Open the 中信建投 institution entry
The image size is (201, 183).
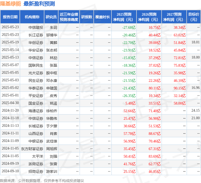click(36, 27)
